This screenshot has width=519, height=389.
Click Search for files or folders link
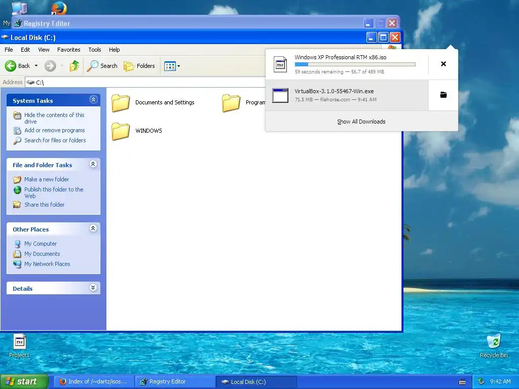point(55,140)
